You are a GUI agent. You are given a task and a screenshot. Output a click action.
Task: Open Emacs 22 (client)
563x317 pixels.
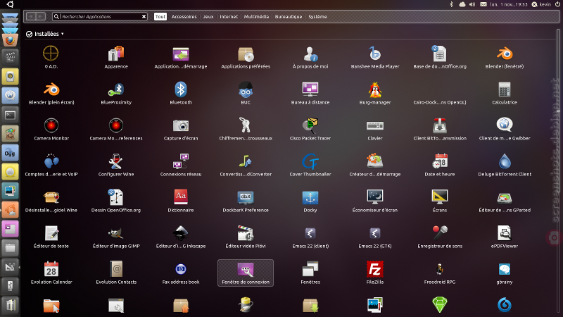[x=310, y=233]
